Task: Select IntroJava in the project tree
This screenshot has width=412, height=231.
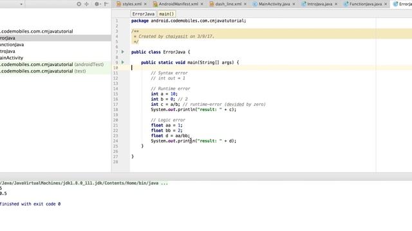Action: pyautogui.click(x=7, y=51)
